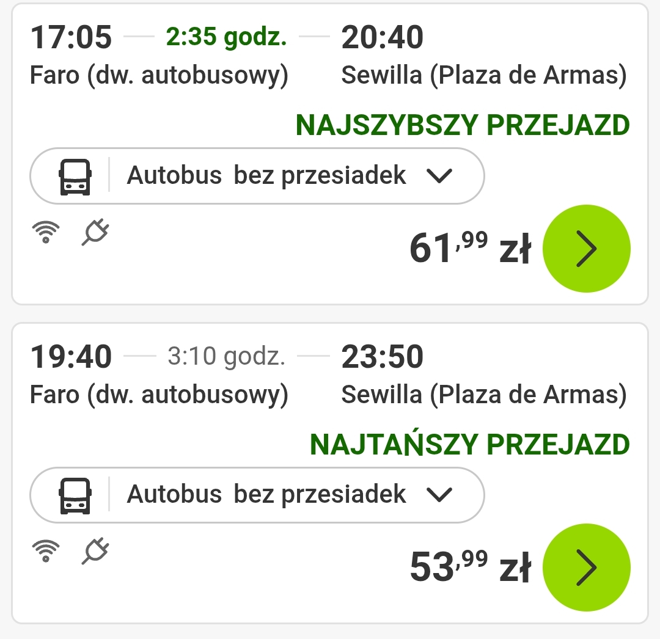The image size is (660, 639).
Task: Click the bus icon in the 19:40 trip pill
Action: 75,495
